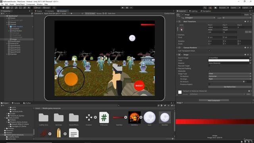The width and height of the screenshot is (254, 143).
Task: Pause the game playback
Action: click(127, 8)
